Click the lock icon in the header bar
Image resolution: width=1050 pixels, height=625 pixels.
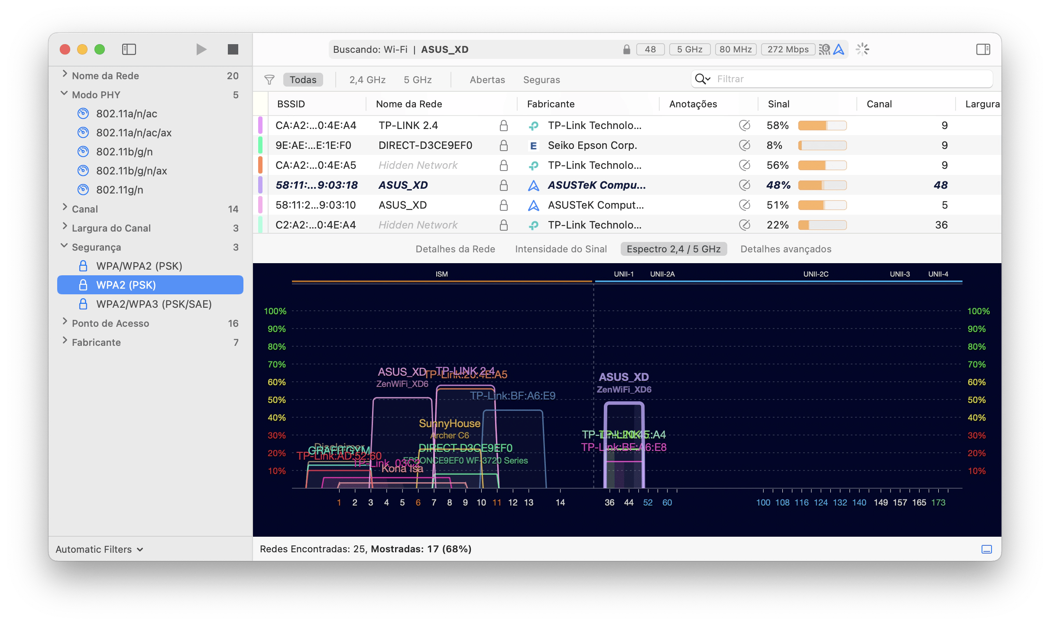point(626,49)
